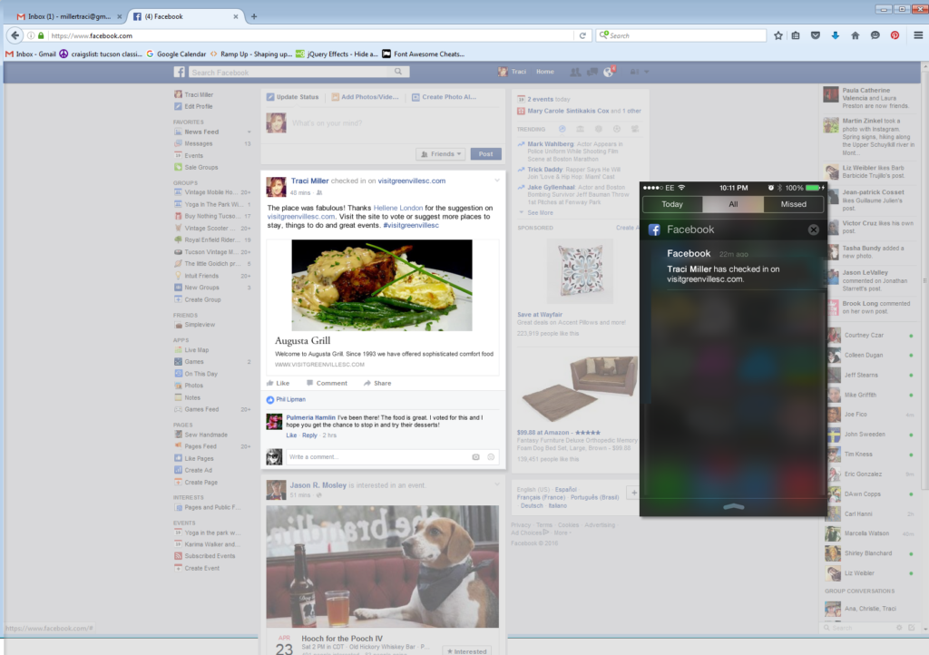Click the Pinterest icon in browser toolbar
The image size is (929, 655).
tap(895, 35)
